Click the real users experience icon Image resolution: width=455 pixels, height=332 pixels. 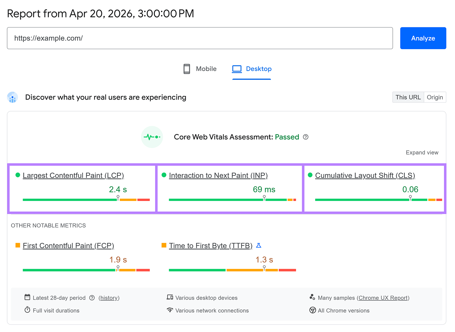[x=12, y=97]
